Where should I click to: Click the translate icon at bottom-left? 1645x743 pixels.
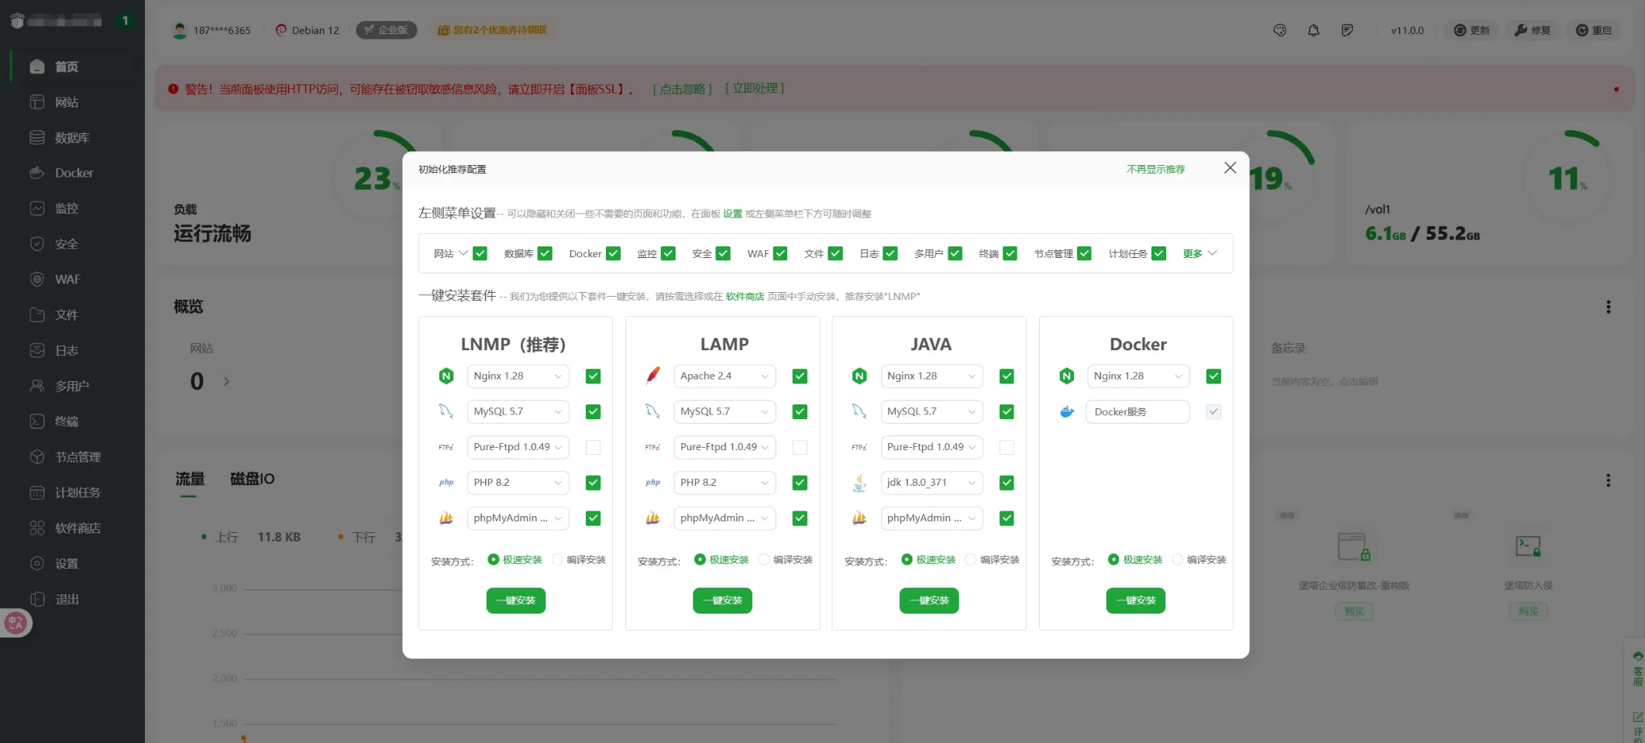click(15, 623)
